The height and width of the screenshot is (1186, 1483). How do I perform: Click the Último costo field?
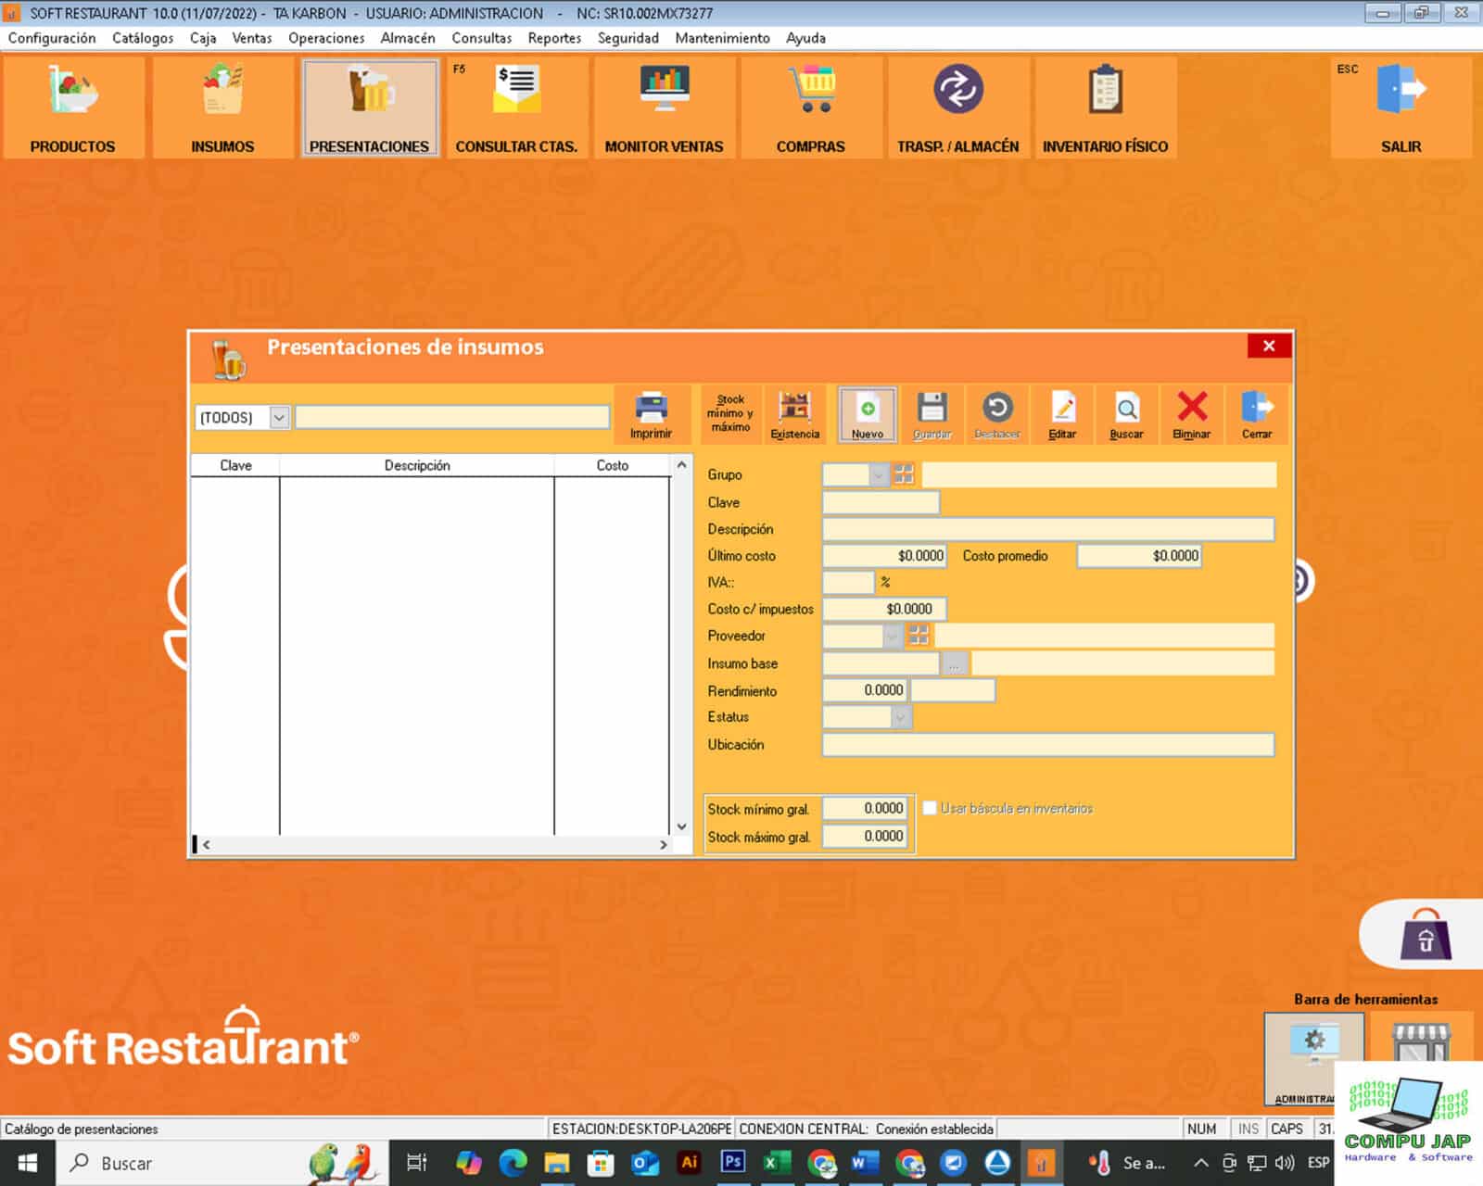pyautogui.click(x=884, y=556)
